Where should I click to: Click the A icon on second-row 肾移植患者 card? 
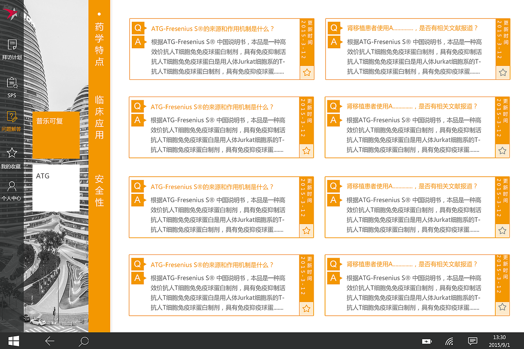[334, 120]
